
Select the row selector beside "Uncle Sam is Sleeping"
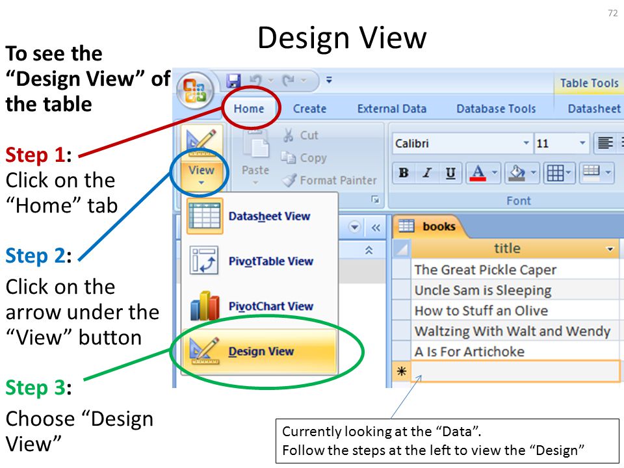[x=402, y=290]
